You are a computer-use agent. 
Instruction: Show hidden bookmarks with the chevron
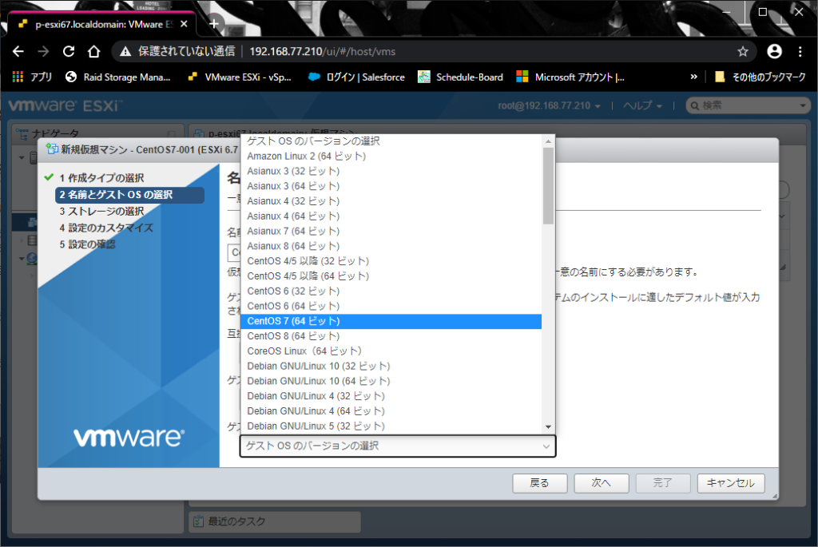click(694, 77)
